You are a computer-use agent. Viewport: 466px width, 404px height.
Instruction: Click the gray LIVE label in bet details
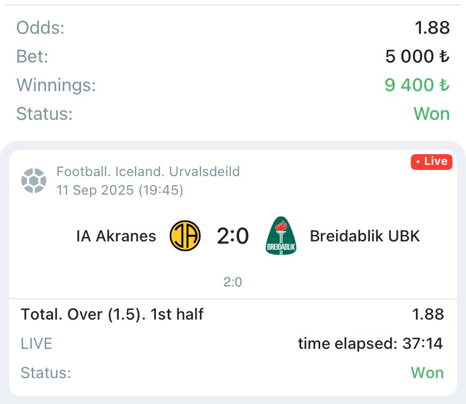click(x=37, y=343)
